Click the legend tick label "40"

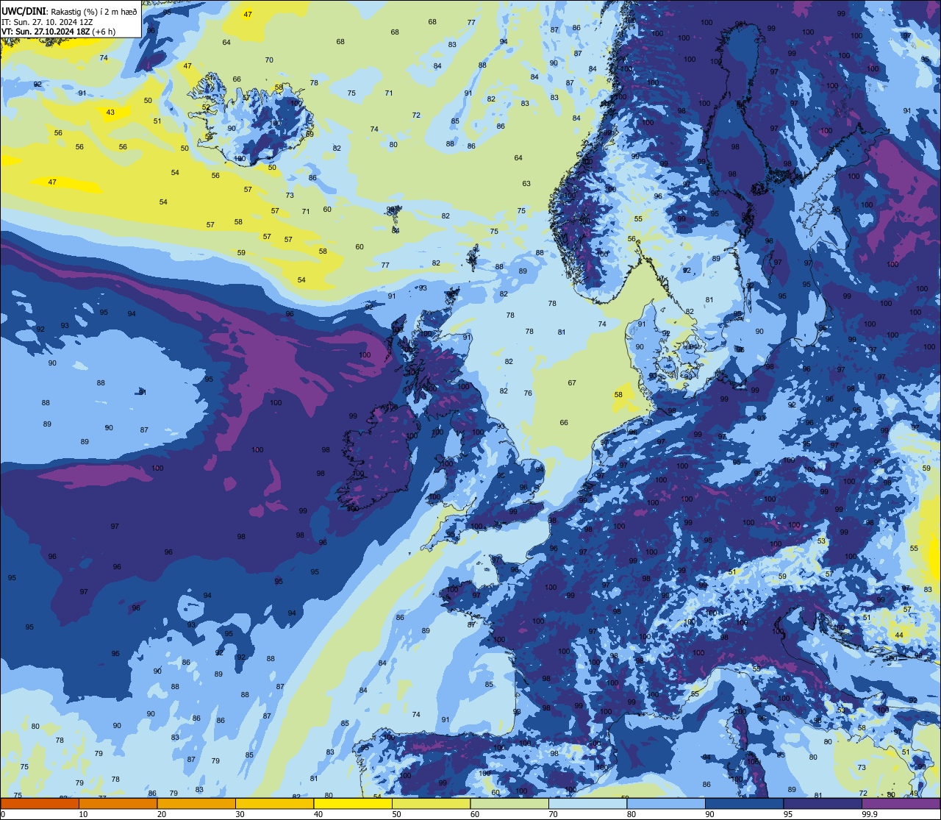click(318, 814)
